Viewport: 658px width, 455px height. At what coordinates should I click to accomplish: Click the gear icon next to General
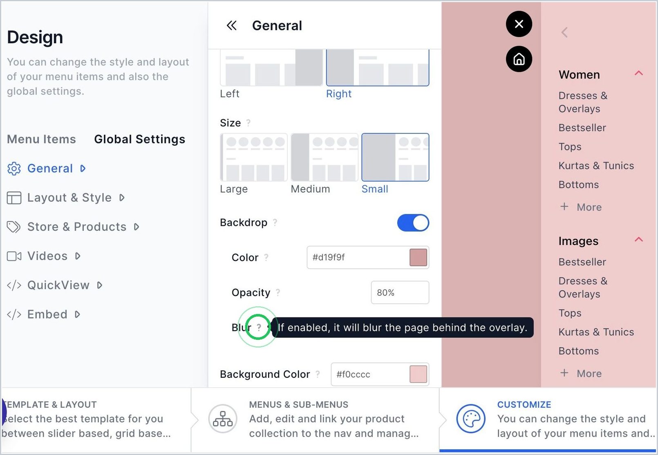point(14,168)
